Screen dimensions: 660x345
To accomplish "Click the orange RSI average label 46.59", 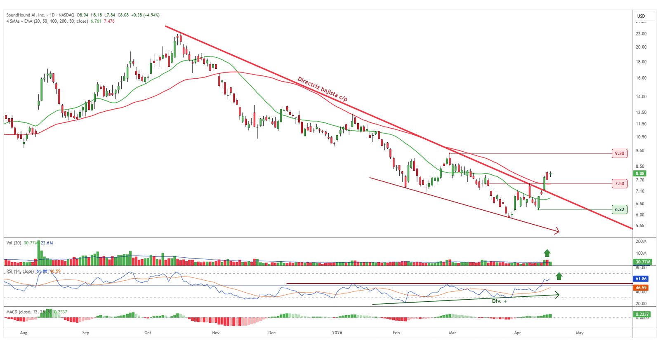I will tap(641, 288).
